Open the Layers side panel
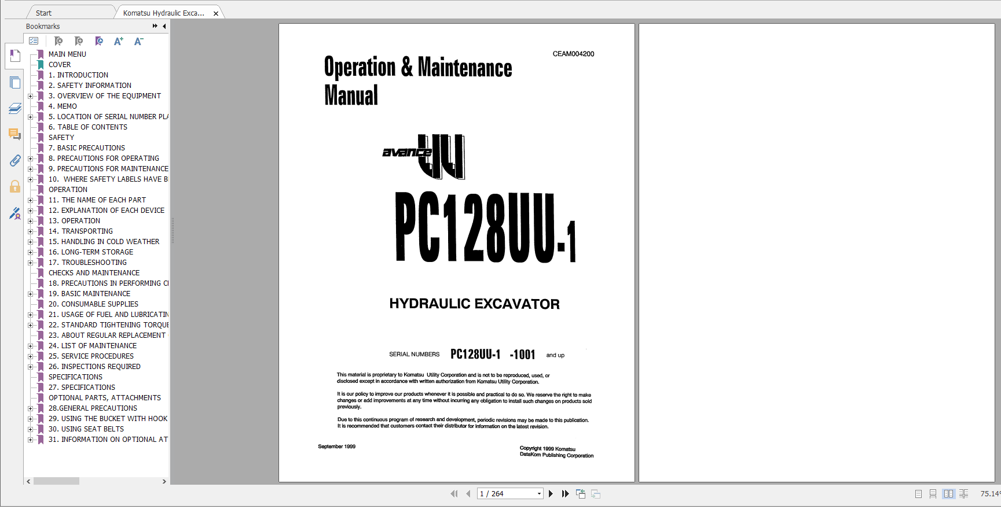Screen dimensions: 1001x509 tap(15, 108)
